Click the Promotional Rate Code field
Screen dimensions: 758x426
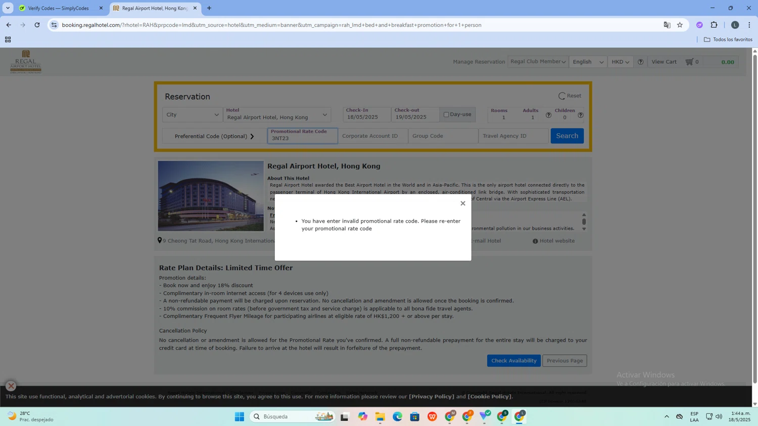click(x=302, y=135)
